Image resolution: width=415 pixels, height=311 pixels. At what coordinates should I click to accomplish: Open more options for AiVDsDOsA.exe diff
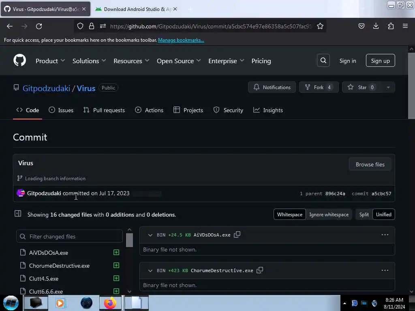[x=385, y=234]
